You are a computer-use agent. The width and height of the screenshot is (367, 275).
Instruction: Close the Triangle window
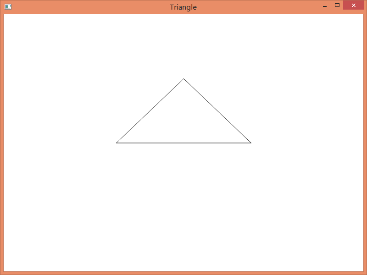click(353, 5)
